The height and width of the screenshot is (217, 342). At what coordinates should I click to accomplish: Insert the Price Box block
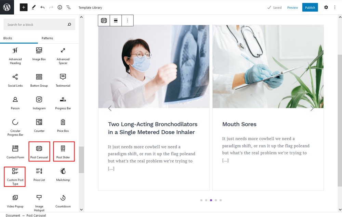63,126
